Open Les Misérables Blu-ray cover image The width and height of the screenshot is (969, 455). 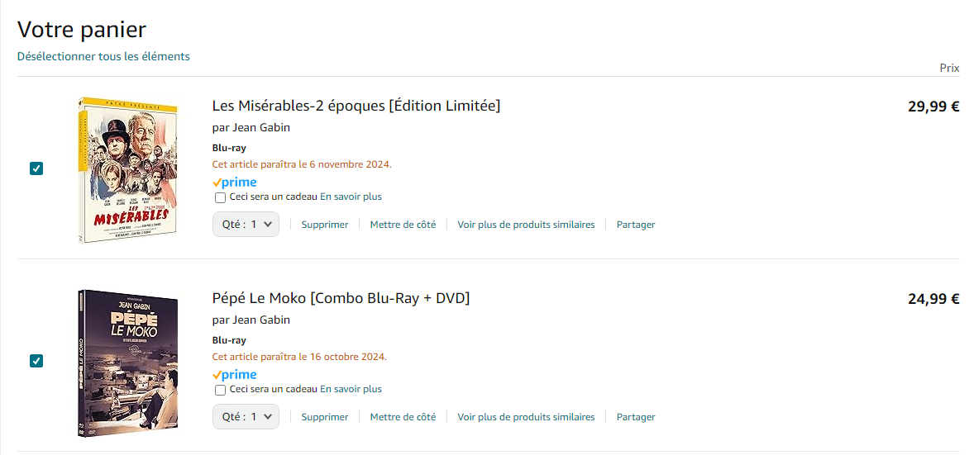[127, 170]
